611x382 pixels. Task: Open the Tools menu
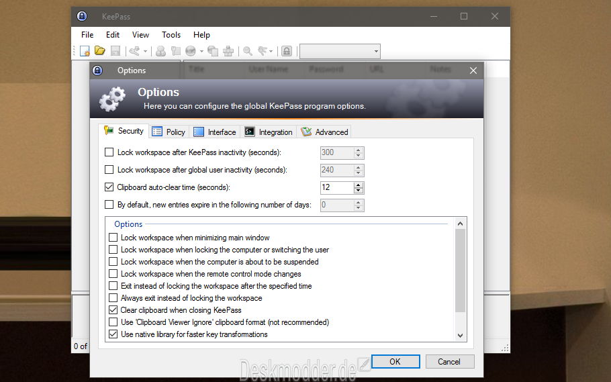click(x=171, y=35)
